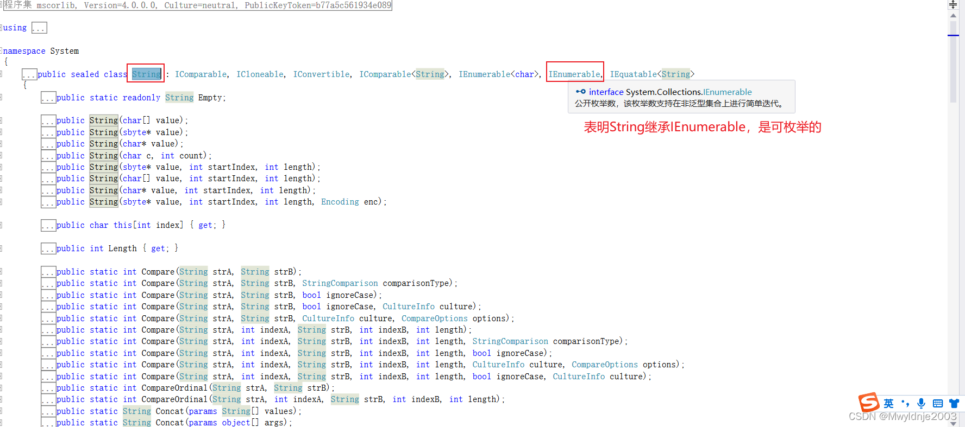Screen dimensions: 965x427
Task: Click the IConvertible interface name
Action: click(x=322, y=74)
